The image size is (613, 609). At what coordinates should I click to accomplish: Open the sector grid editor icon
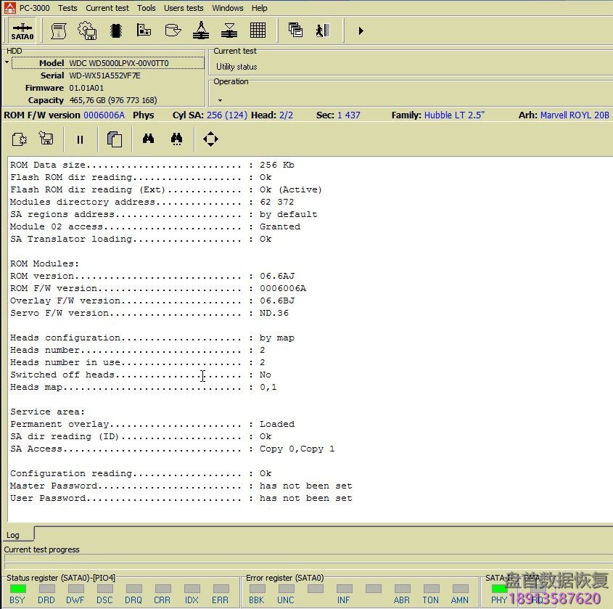pyautogui.click(x=258, y=30)
